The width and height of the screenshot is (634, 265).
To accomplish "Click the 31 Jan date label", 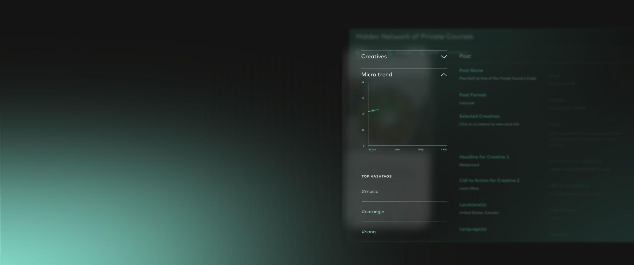I will tap(372, 149).
